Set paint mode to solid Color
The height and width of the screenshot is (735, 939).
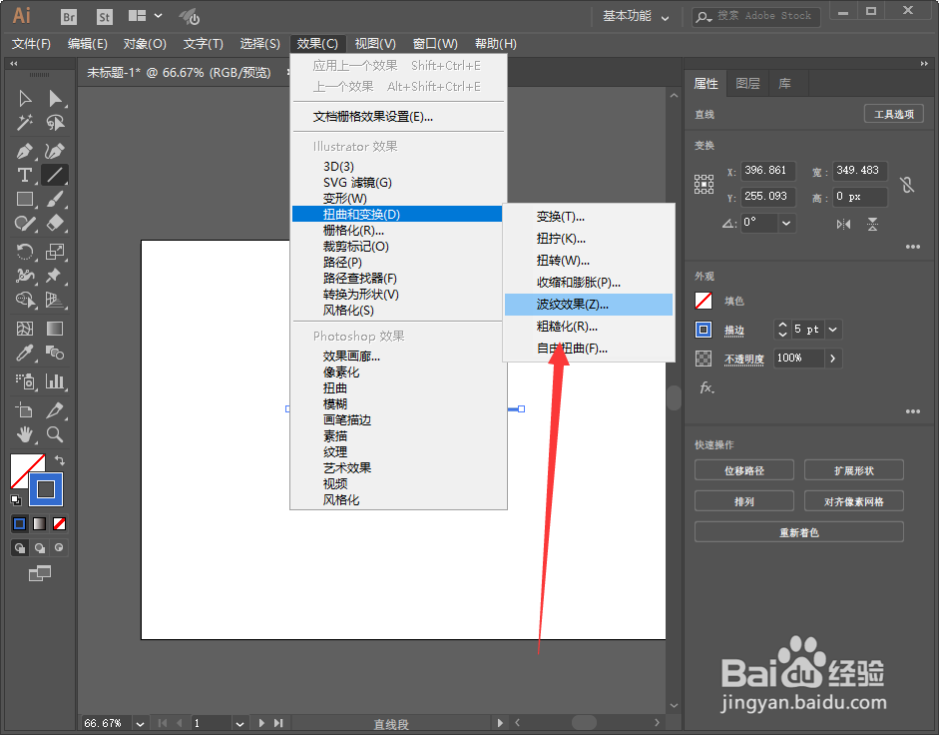pyautogui.click(x=20, y=524)
